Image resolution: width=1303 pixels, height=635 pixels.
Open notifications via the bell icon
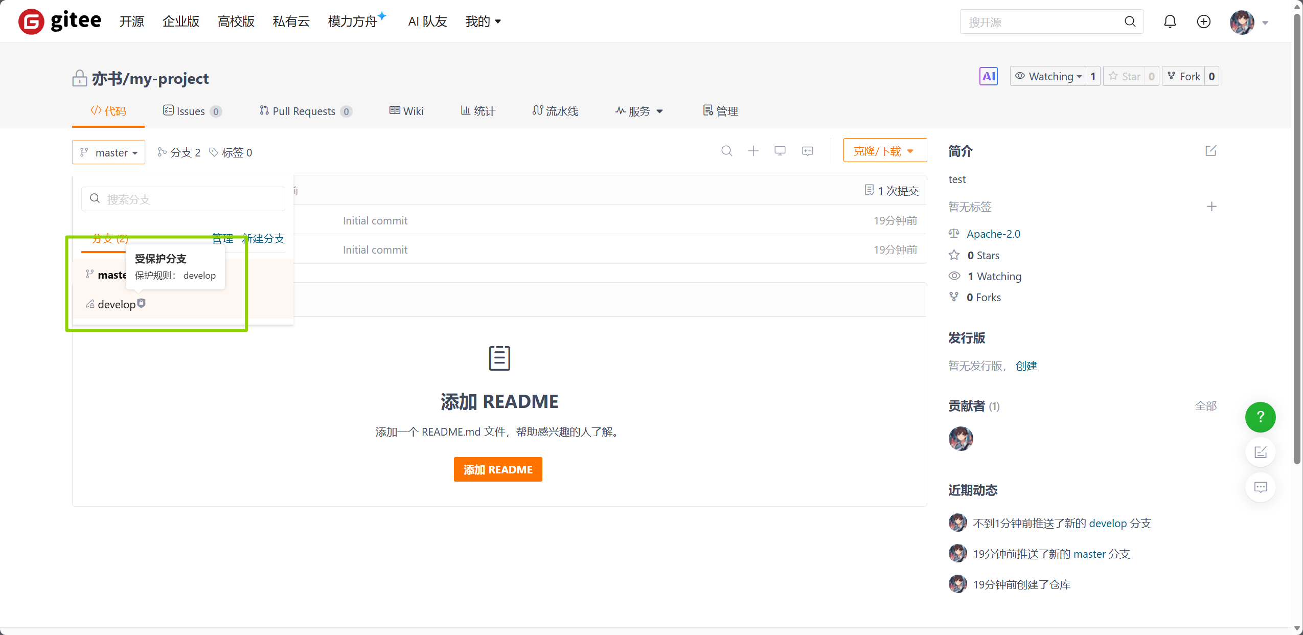[x=1170, y=21]
